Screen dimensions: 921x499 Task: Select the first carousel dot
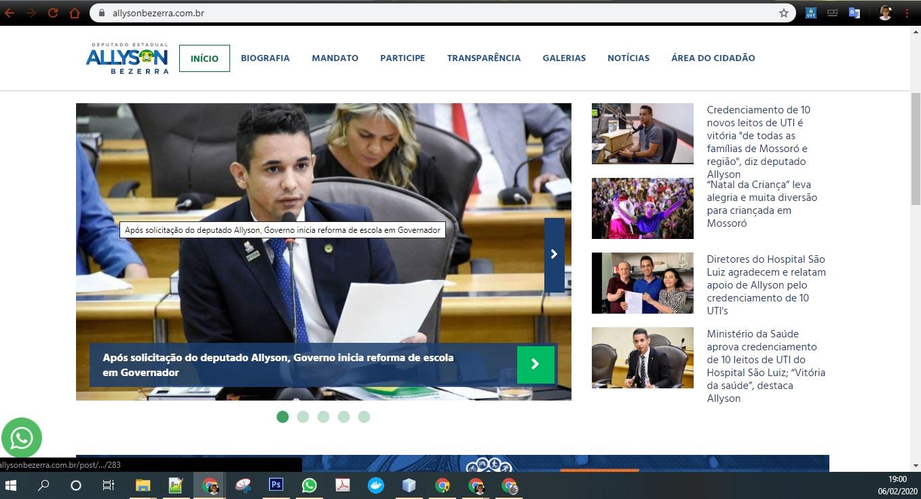[283, 417]
